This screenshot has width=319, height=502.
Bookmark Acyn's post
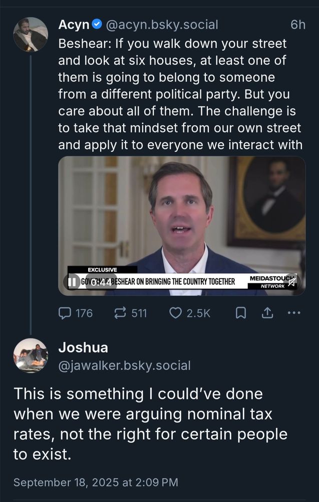(x=241, y=313)
